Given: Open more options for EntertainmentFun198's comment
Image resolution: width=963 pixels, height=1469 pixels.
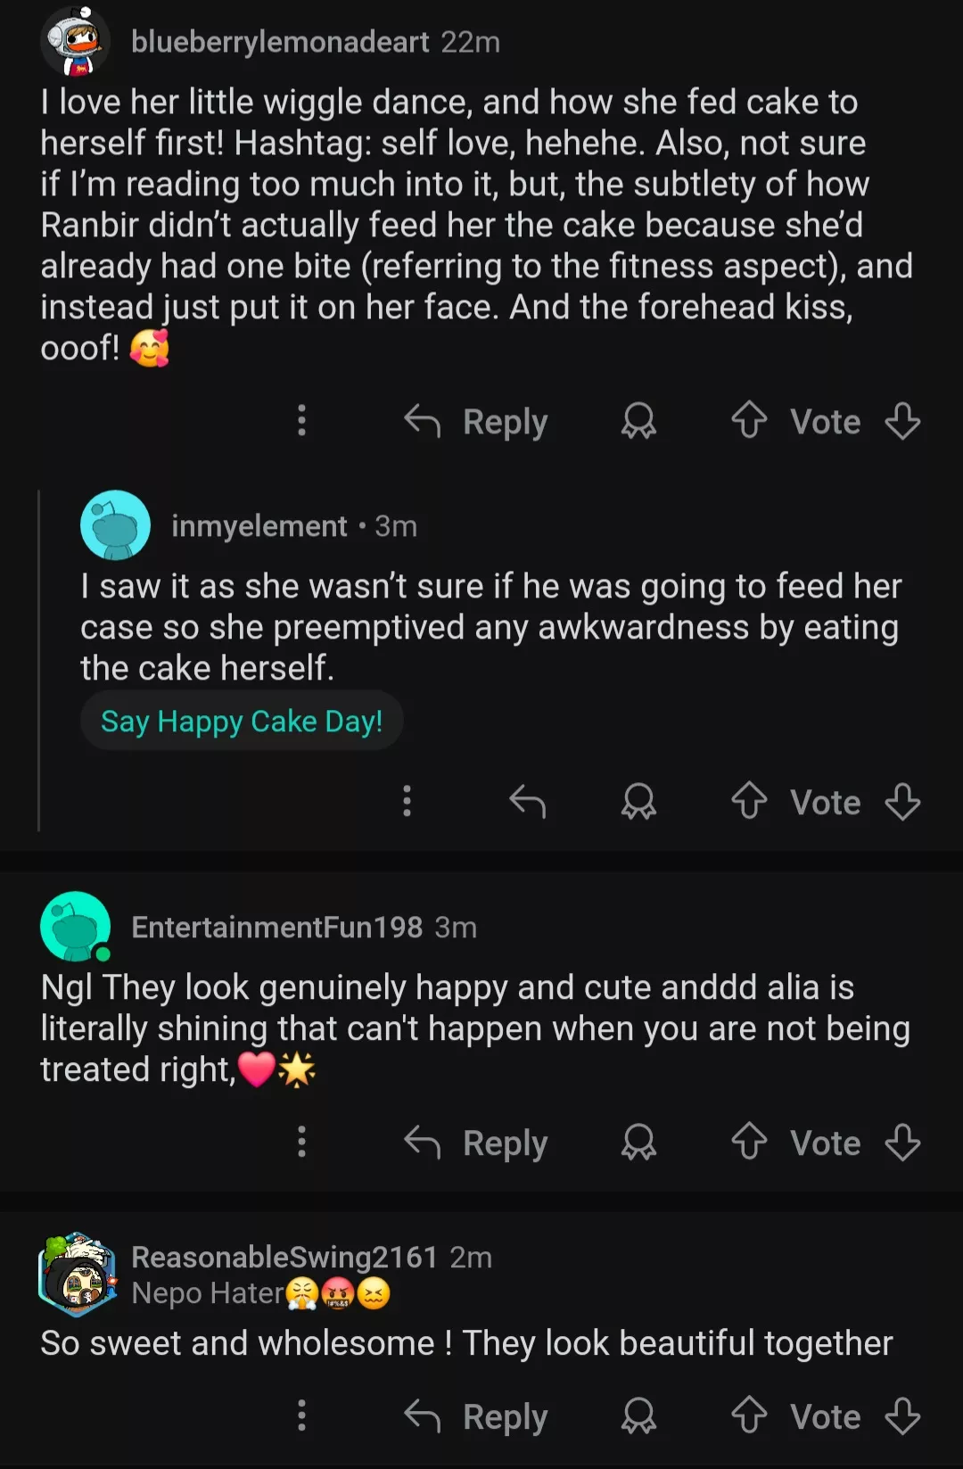Looking at the screenshot, I should click(301, 1143).
